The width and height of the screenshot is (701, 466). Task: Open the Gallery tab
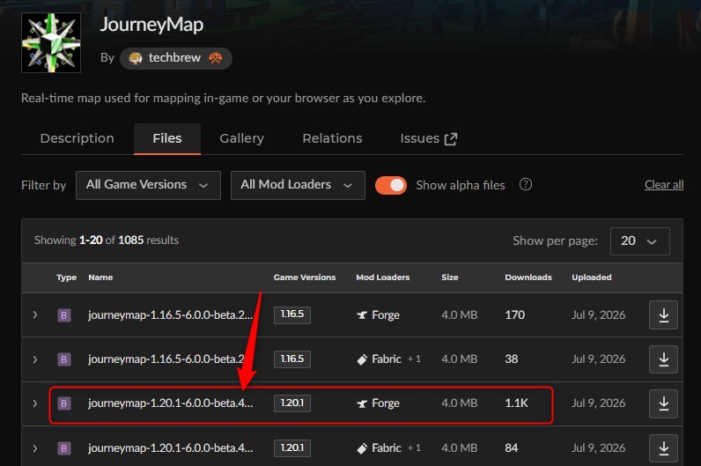(x=241, y=138)
